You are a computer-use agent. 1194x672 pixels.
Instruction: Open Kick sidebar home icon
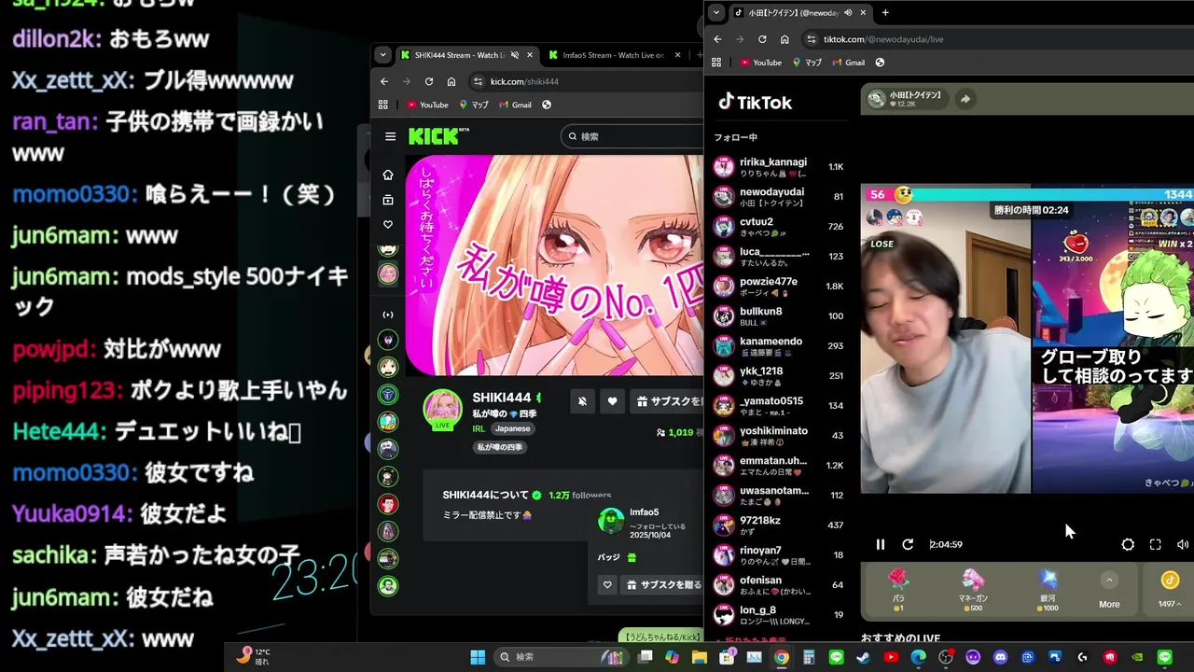click(x=388, y=175)
